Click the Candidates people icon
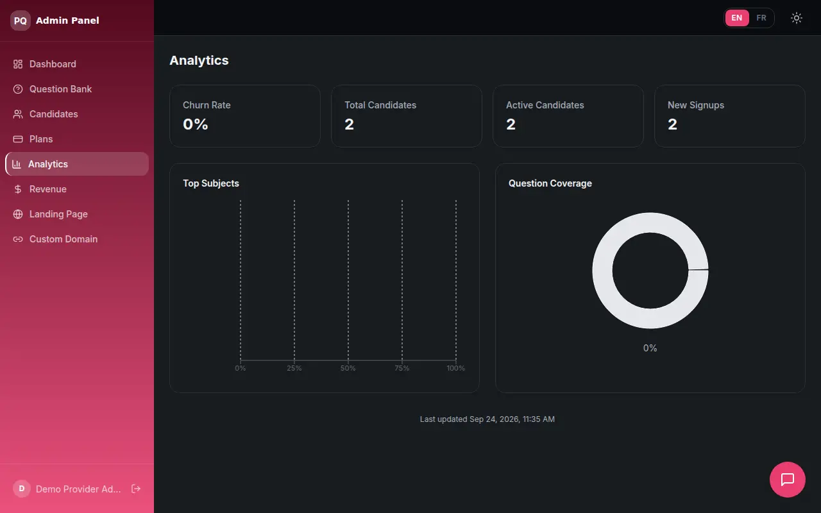This screenshot has width=821, height=513. [18, 114]
